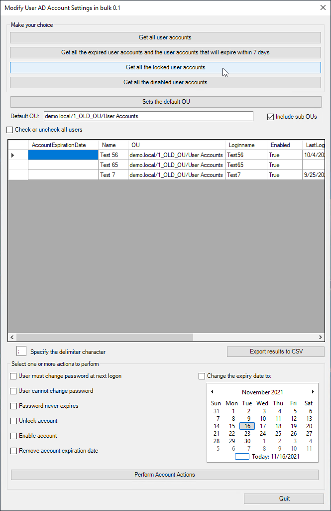Select the row header arrow for Test 56
This screenshot has height=511, width=331.
(13, 155)
